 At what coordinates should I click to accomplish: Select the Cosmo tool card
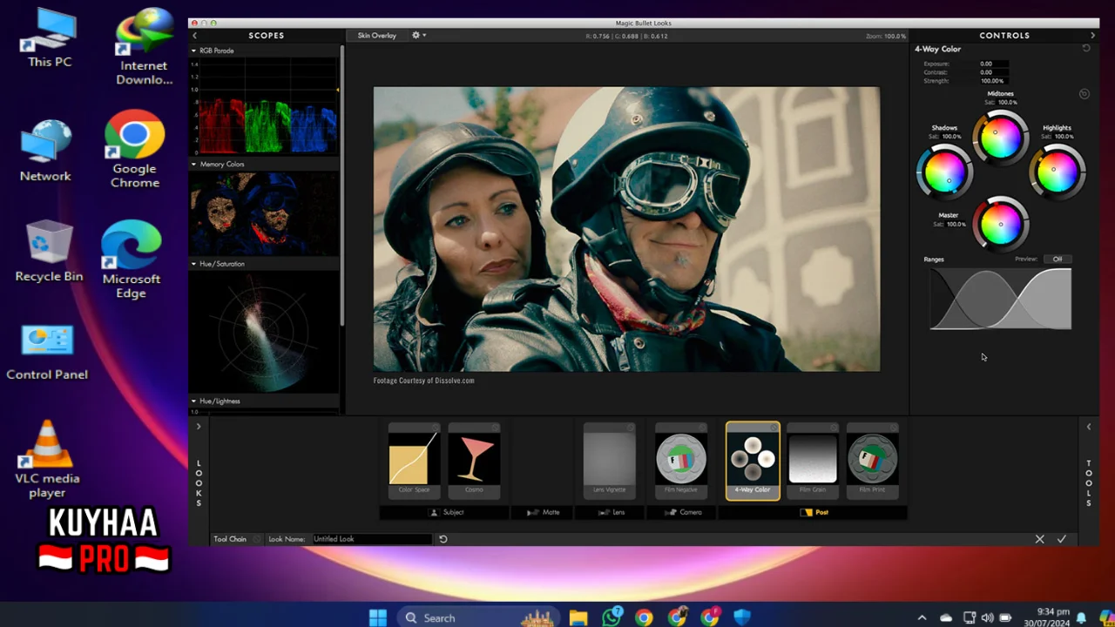474,461
